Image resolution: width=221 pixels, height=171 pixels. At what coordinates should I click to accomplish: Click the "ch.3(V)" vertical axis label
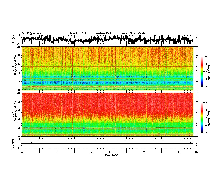coord(13,143)
